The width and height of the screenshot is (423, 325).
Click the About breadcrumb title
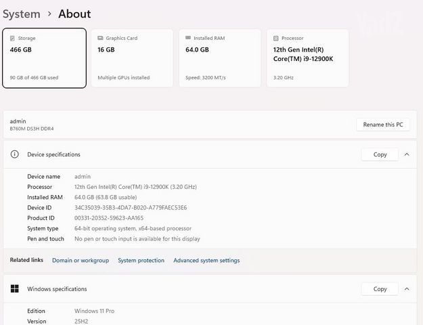click(x=74, y=14)
